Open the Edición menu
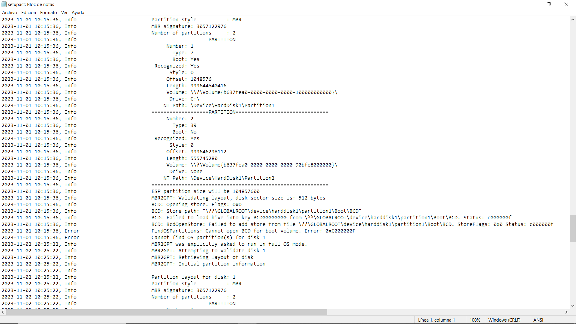 pos(28,13)
